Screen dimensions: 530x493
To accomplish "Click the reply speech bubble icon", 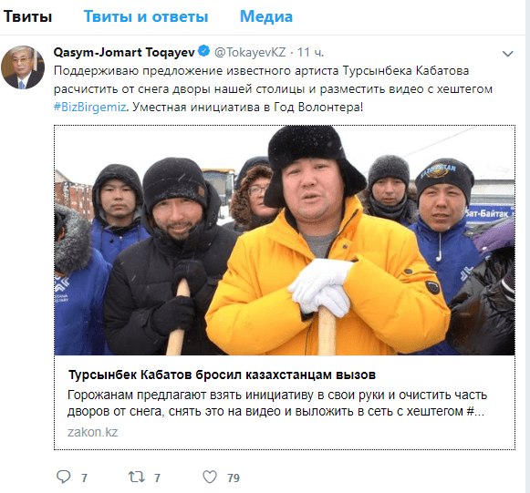I will pos(63,477).
